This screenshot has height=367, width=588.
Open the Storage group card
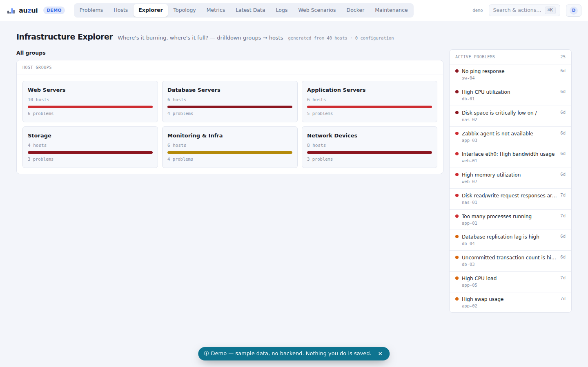tap(90, 147)
